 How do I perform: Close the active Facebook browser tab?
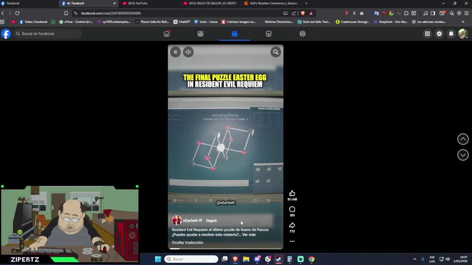coord(114,3)
